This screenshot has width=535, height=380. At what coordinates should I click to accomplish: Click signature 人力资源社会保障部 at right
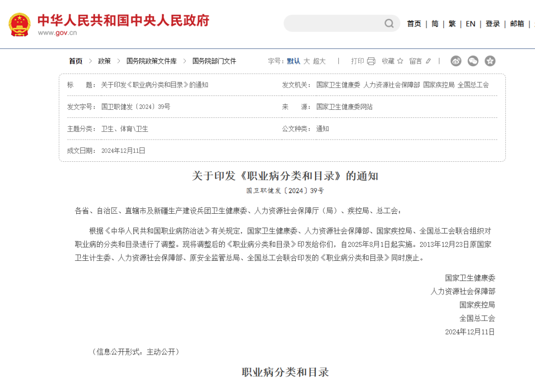pos(463,291)
